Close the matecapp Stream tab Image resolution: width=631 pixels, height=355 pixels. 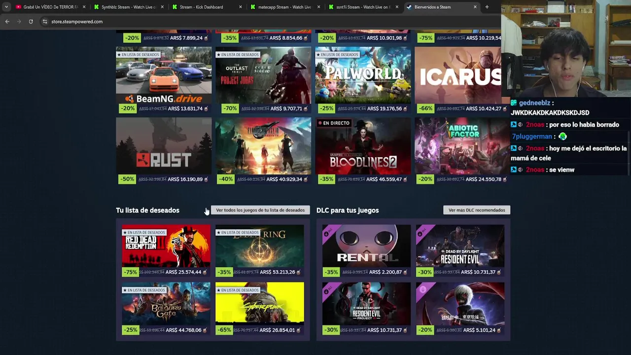318,7
